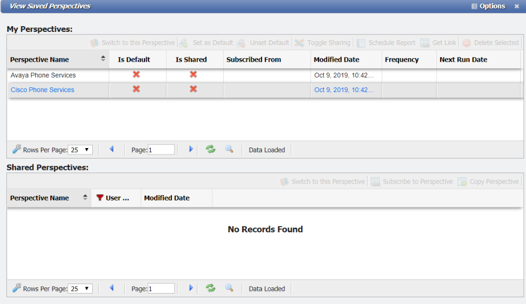Click Modified Date column header in My Perspectives
Viewport: 526px width, 304px height.
(x=336, y=60)
